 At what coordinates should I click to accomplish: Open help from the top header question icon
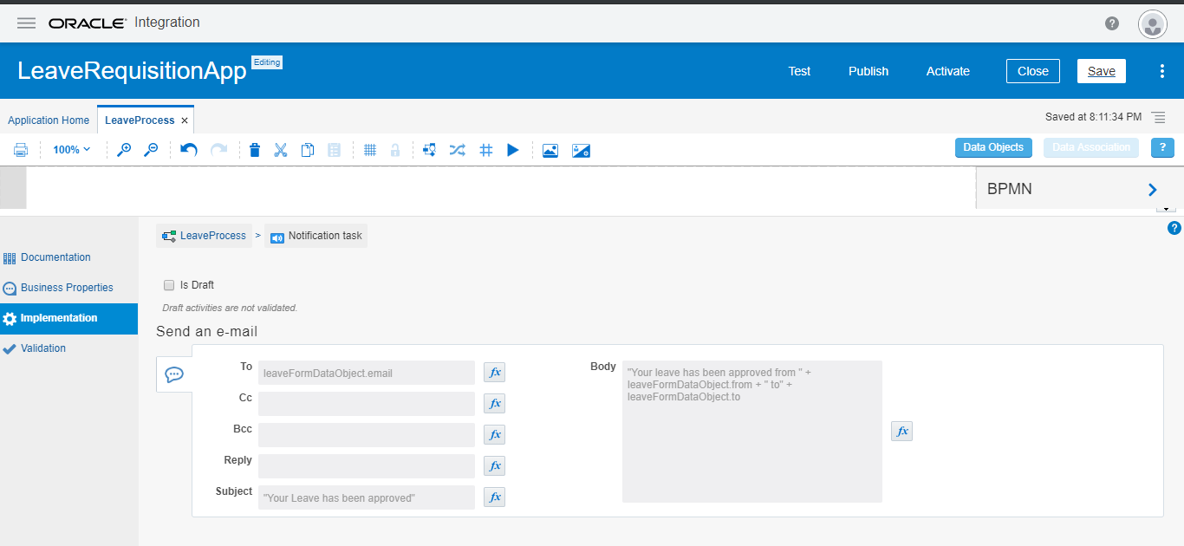1112,23
